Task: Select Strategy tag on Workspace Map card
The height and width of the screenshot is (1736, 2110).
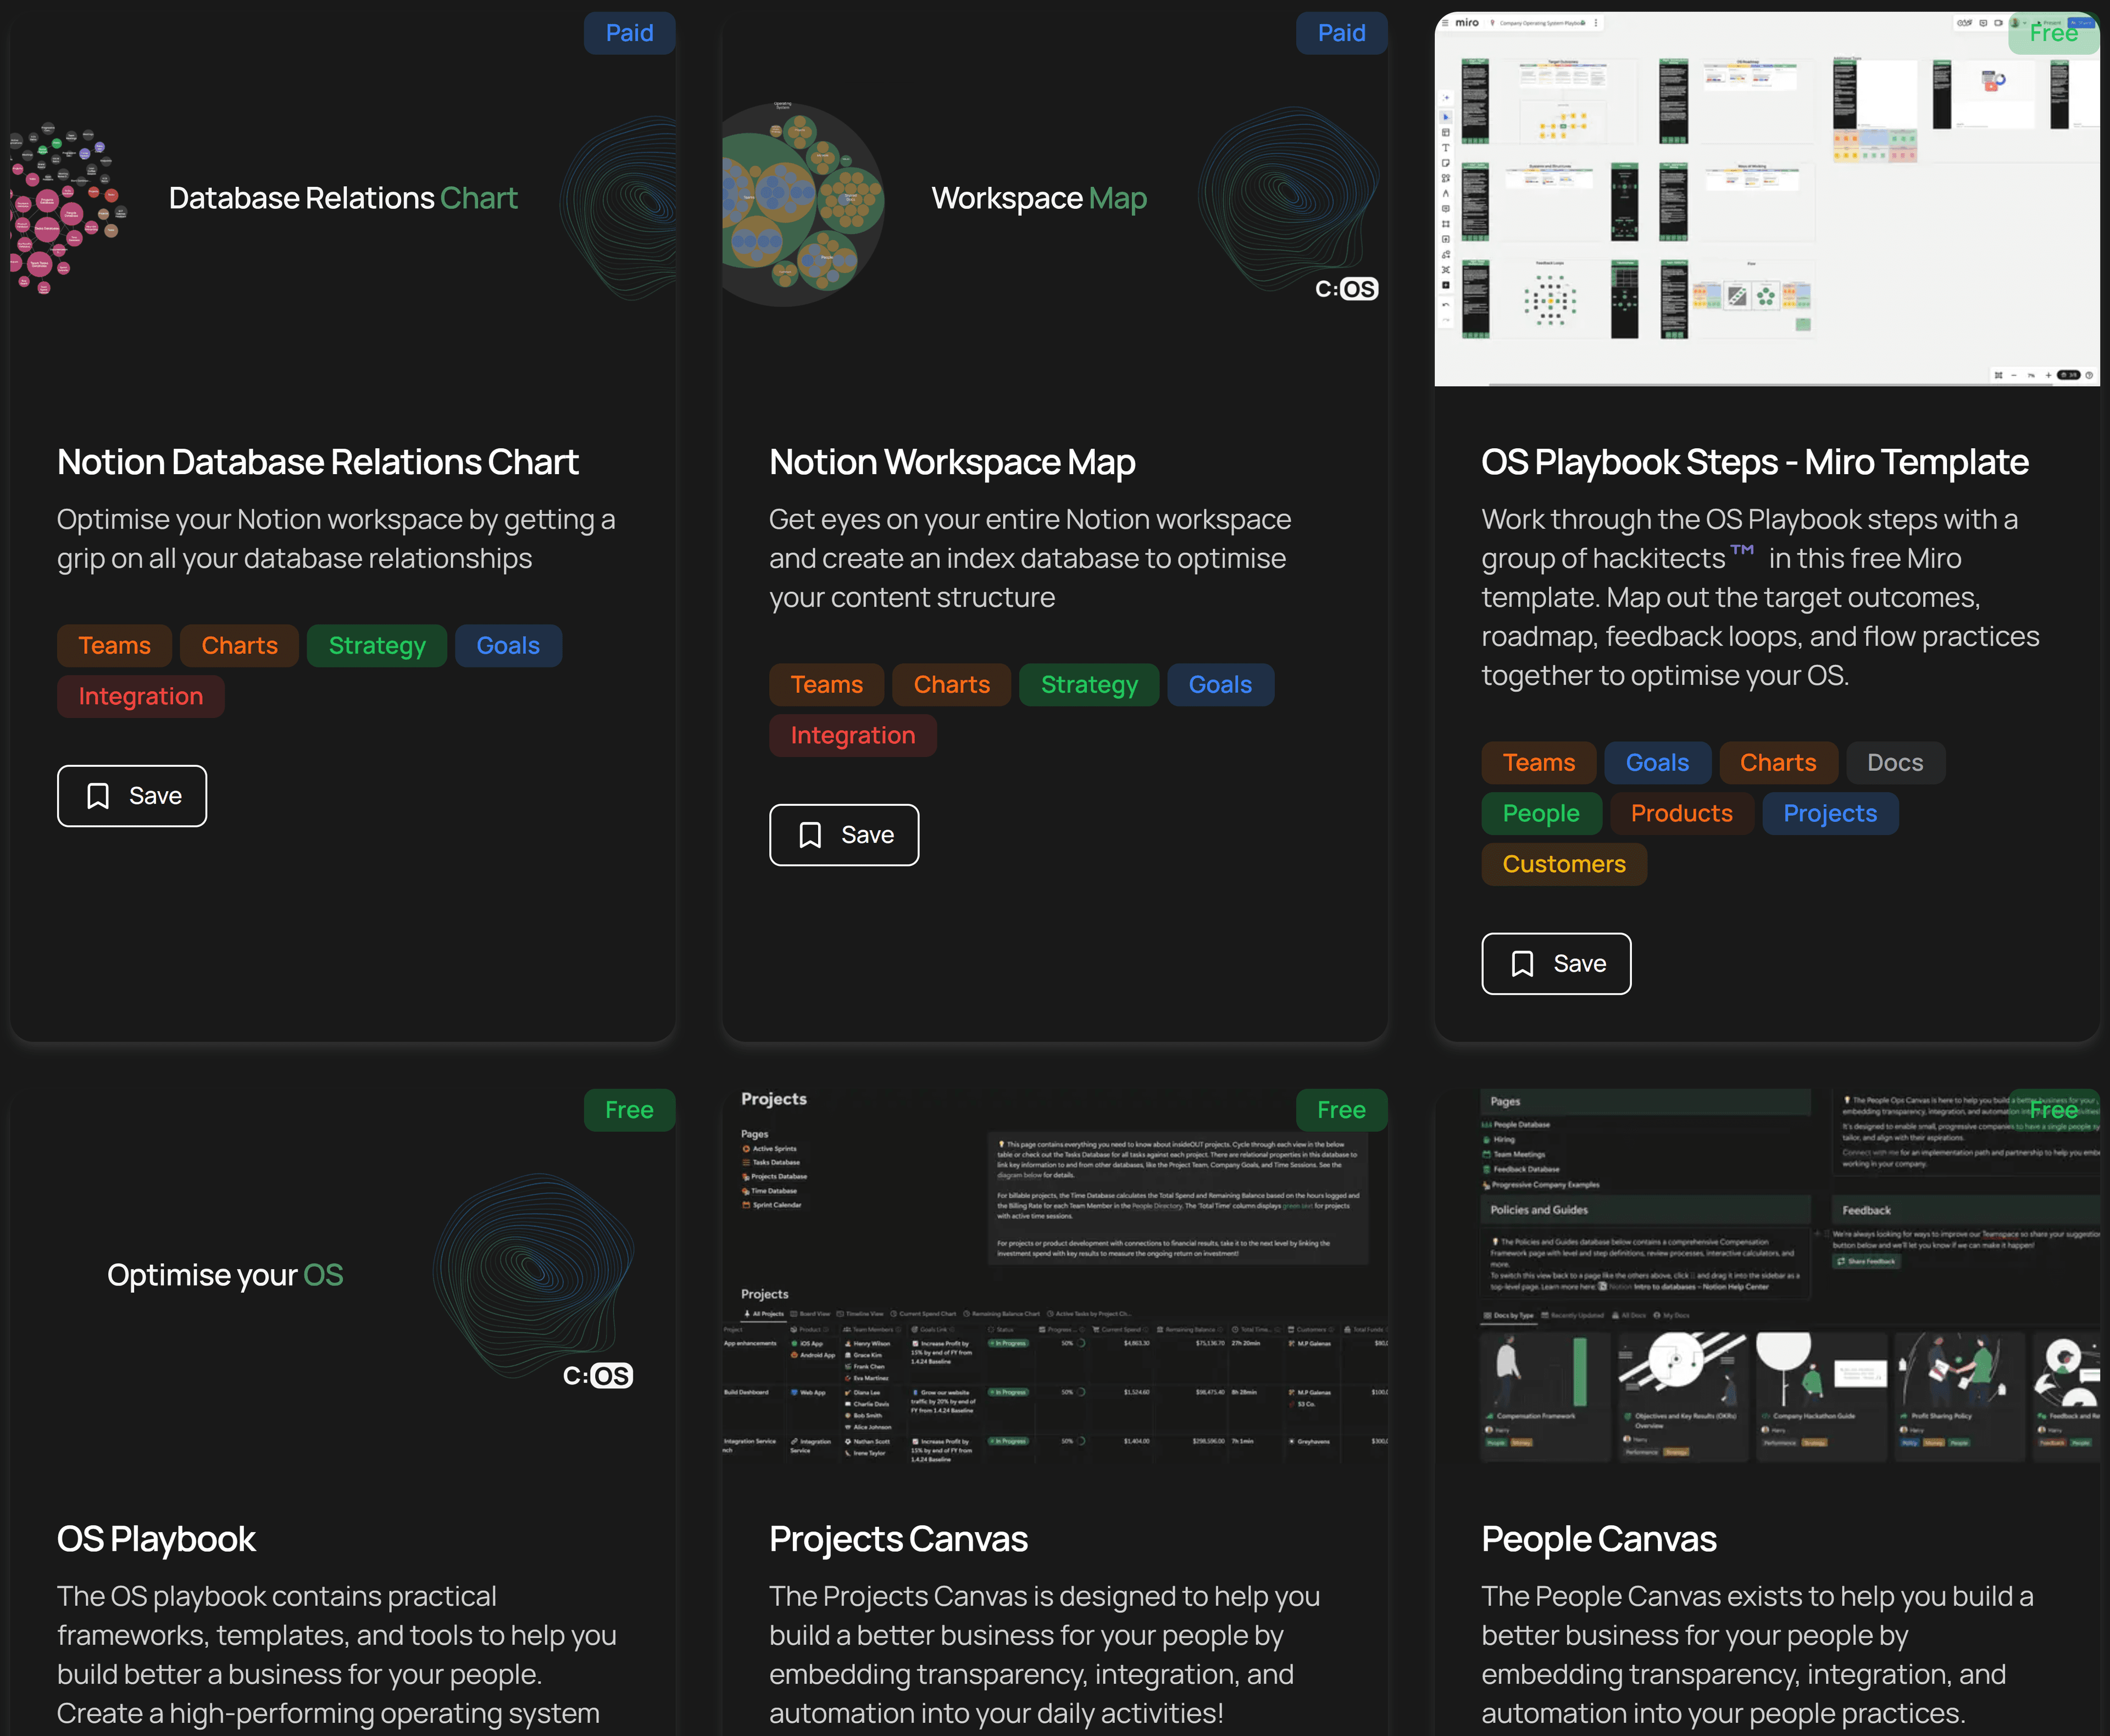Action: [1089, 685]
